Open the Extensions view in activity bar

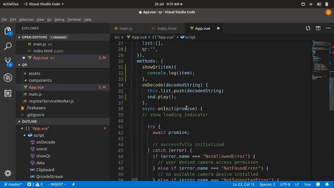8,93
